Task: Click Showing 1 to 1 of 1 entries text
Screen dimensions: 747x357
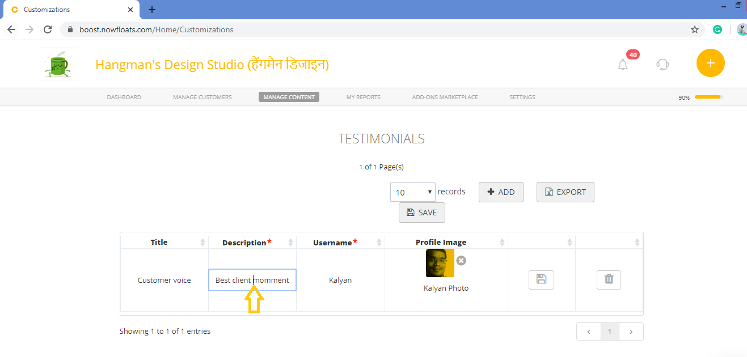Action: [165, 331]
